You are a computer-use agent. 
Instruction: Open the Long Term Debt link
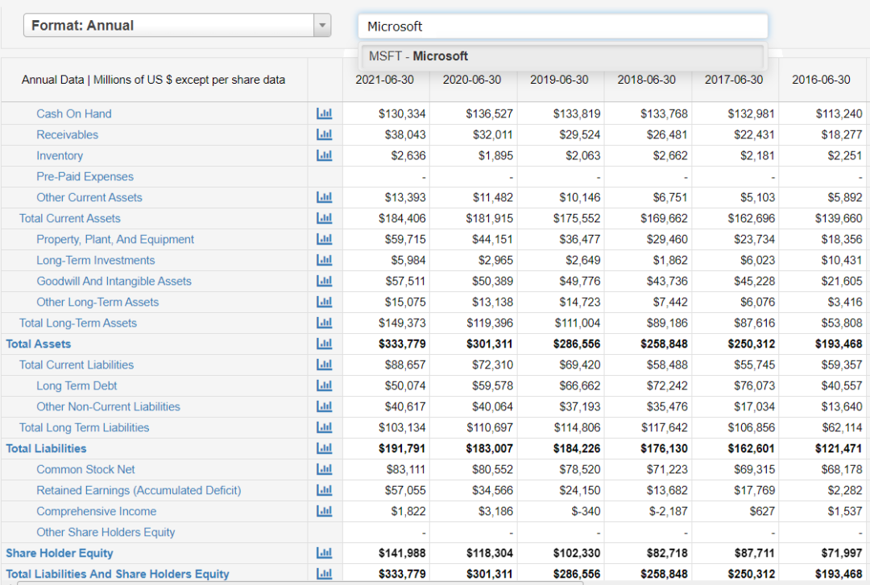pyautogui.click(x=77, y=386)
